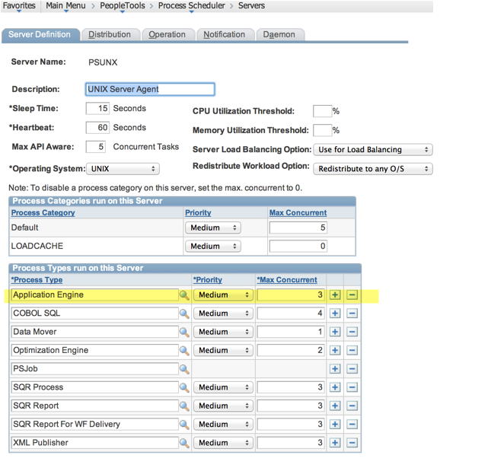This screenshot has width=488, height=471.
Task: Add row after PSJob
Action: [335, 368]
